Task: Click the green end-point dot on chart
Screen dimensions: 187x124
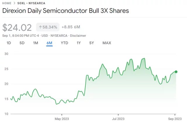Action: tap(176, 72)
